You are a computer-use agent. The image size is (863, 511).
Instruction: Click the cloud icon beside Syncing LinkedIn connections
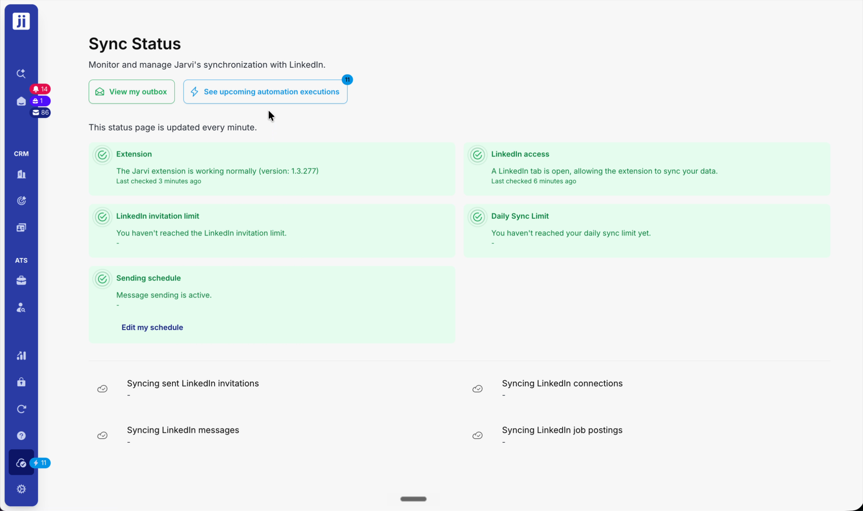coord(477,389)
